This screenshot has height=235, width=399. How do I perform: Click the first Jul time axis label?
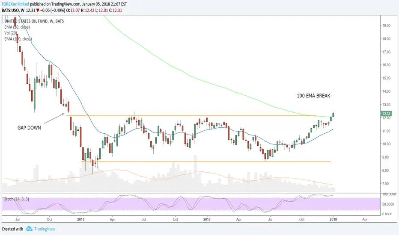[18, 219]
